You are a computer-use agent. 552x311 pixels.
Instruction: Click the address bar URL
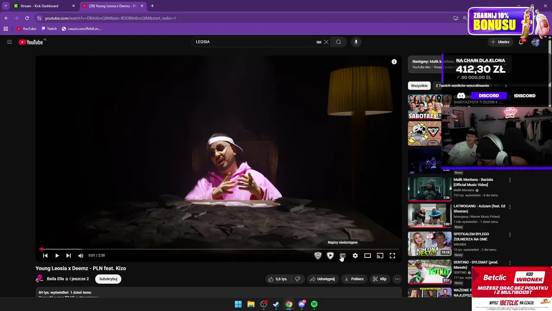tap(110, 18)
